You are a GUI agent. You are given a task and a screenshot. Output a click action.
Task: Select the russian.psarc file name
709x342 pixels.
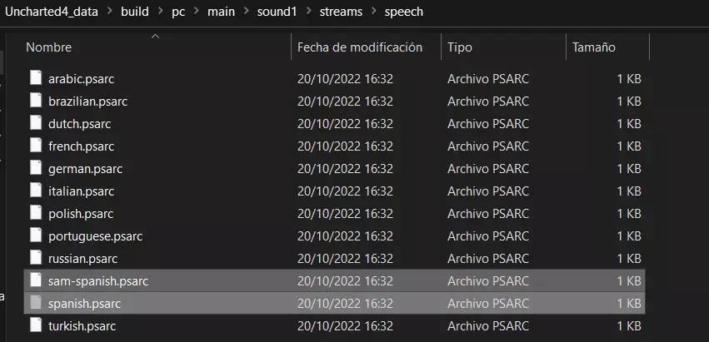click(82, 258)
